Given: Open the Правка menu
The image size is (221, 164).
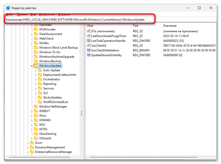Looking at the screenshot, I should [22, 14].
